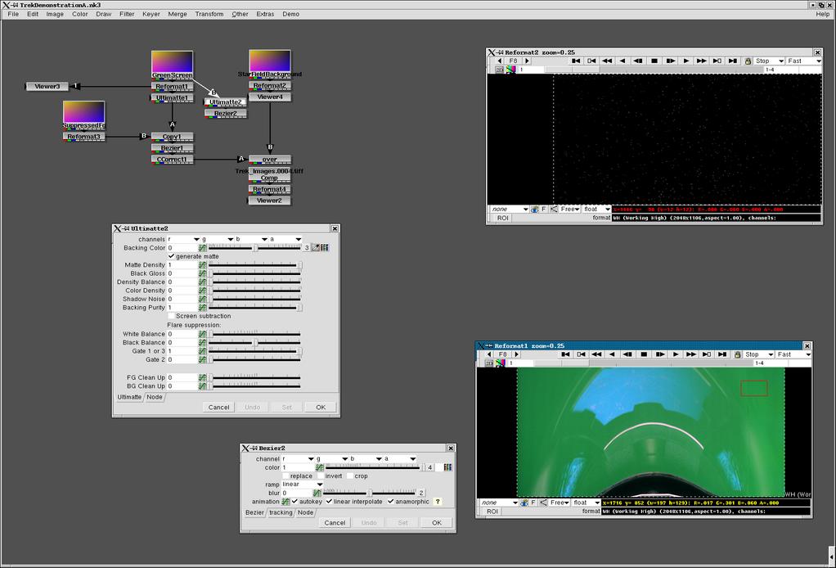The width and height of the screenshot is (836, 568).
Task: Click OK in the Ultimatte2 panel
Action: pyautogui.click(x=321, y=407)
